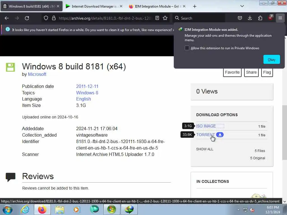Enable Allow extension in Private Windows checkbox
The width and height of the screenshot is (287, 215).
pyautogui.click(x=187, y=48)
